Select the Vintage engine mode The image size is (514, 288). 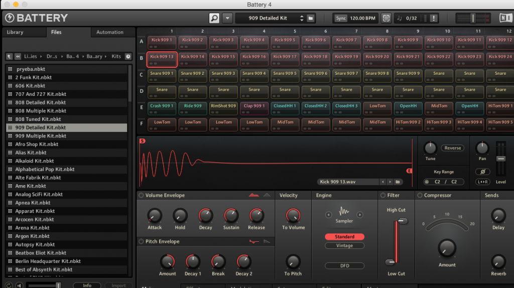tap(344, 245)
